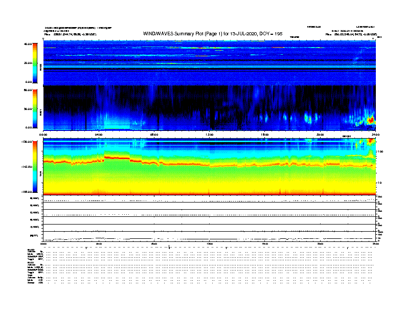
Task: Click the 30.00 label on RAD1 scale
Action: click(28, 109)
